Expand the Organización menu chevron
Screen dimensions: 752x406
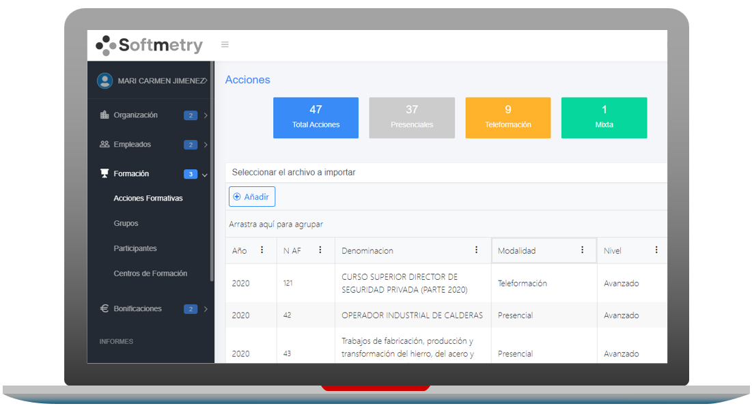(206, 115)
